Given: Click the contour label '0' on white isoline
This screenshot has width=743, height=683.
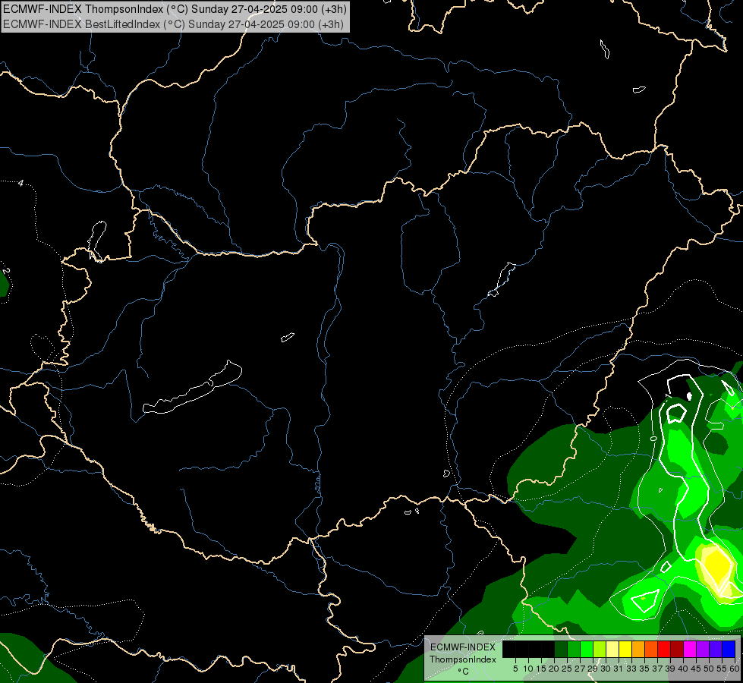Looking at the screenshot, I should [x=653, y=439].
